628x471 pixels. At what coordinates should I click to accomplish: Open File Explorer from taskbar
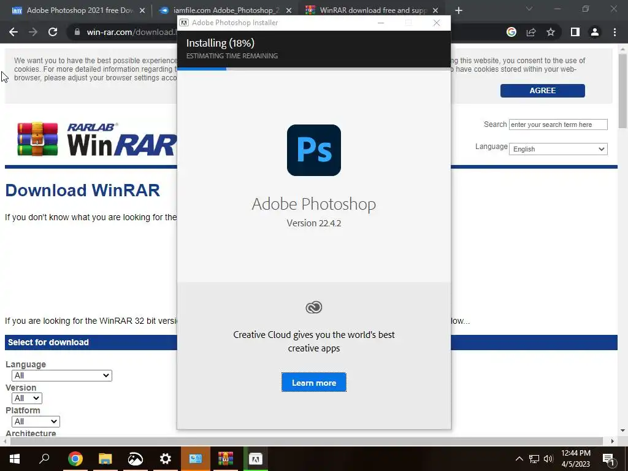(105, 459)
